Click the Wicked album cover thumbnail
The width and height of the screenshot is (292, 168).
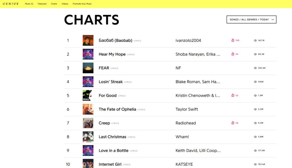tap(88, 96)
